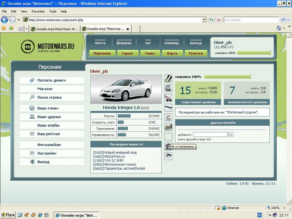The image size is (292, 219).
Task: Click the EN language indicator
Action: (259, 215)
